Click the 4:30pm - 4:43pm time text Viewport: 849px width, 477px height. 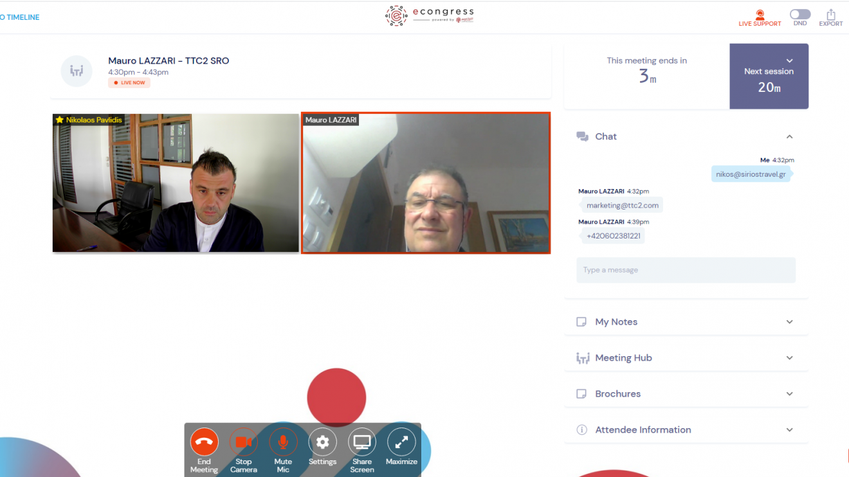point(138,72)
